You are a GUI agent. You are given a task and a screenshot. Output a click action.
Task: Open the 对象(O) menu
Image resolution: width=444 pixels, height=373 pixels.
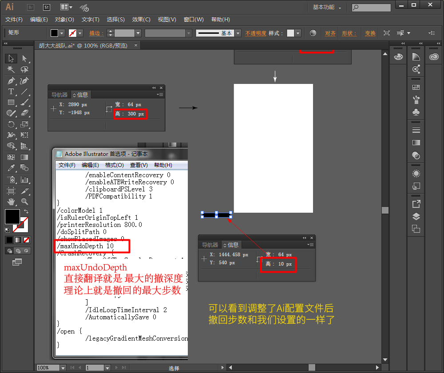coord(64,20)
